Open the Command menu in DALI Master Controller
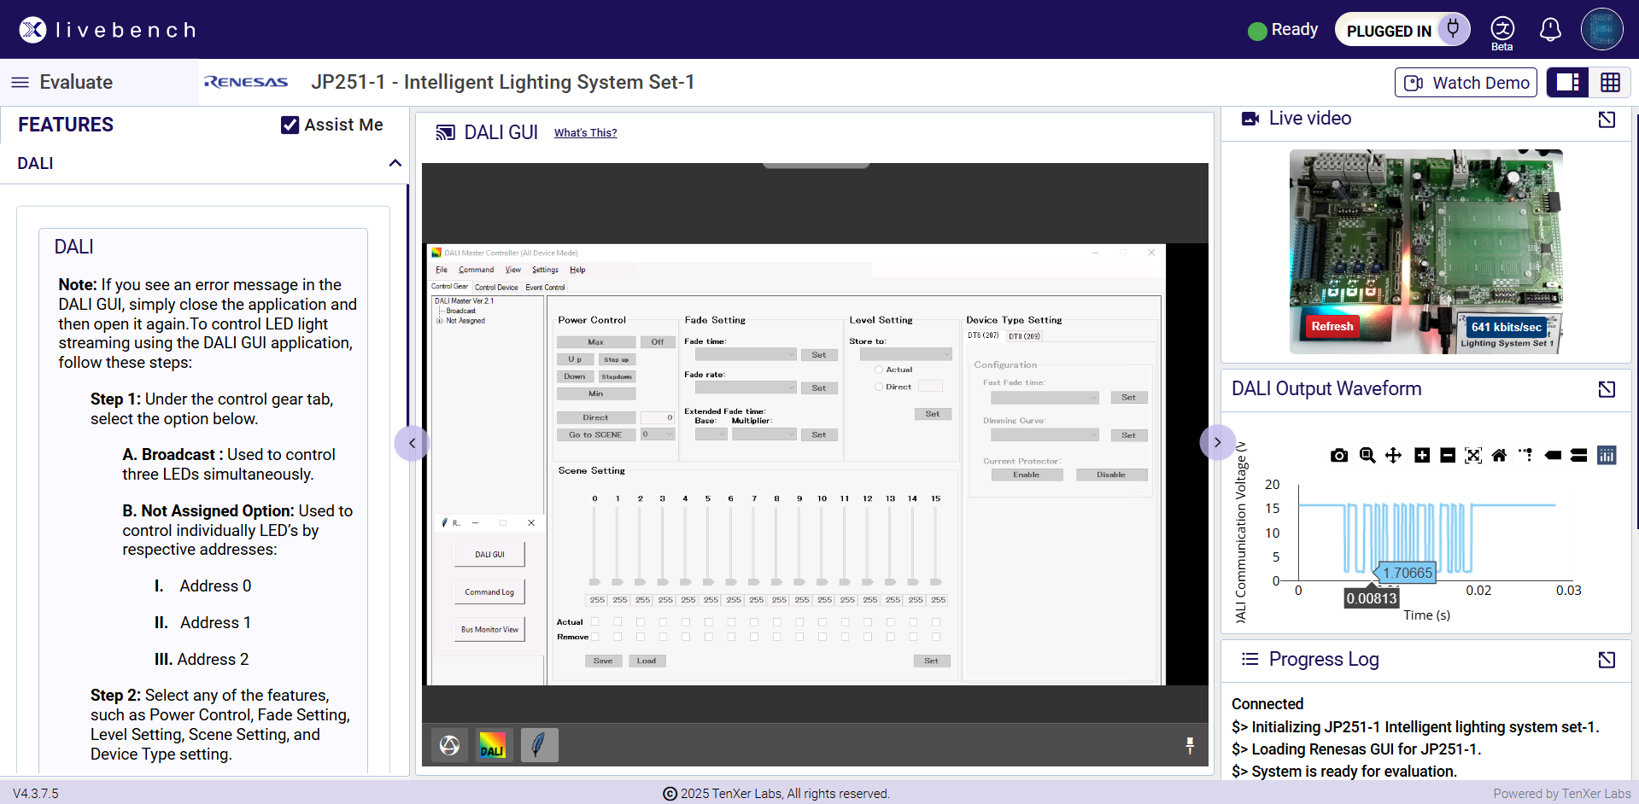The width and height of the screenshot is (1639, 804). pos(476,270)
